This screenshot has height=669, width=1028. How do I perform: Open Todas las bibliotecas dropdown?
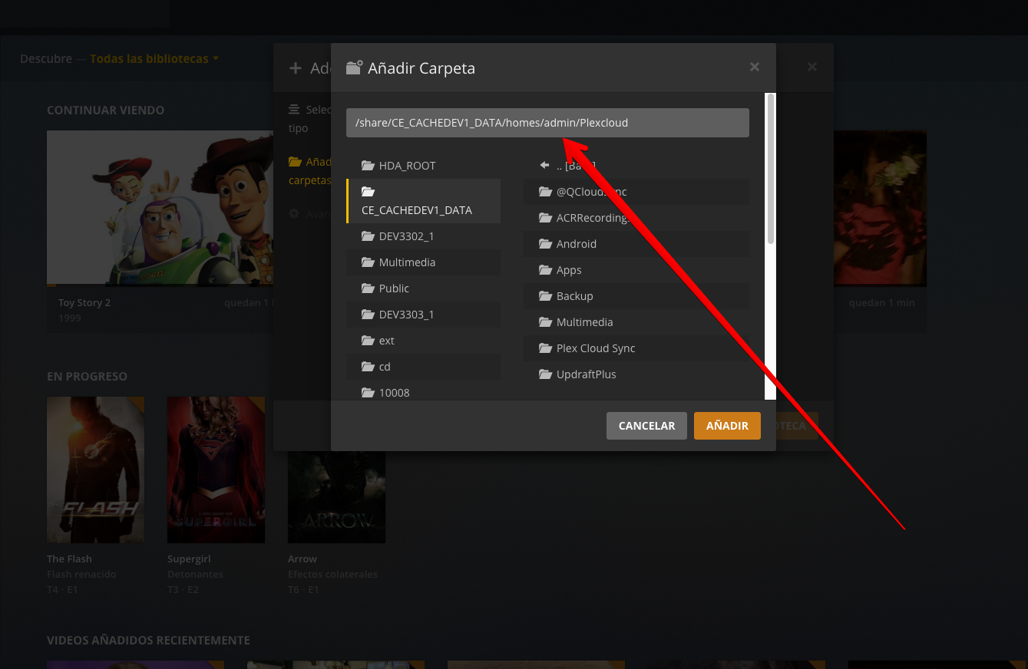click(x=154, y=59)
